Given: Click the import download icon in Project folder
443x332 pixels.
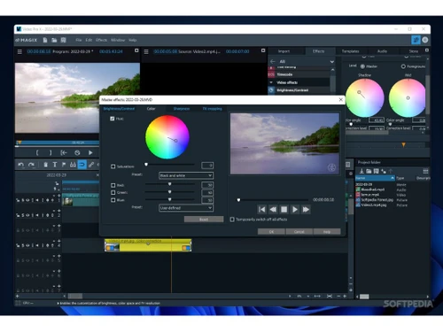Looking at the screenshot, I should (361, 171).
